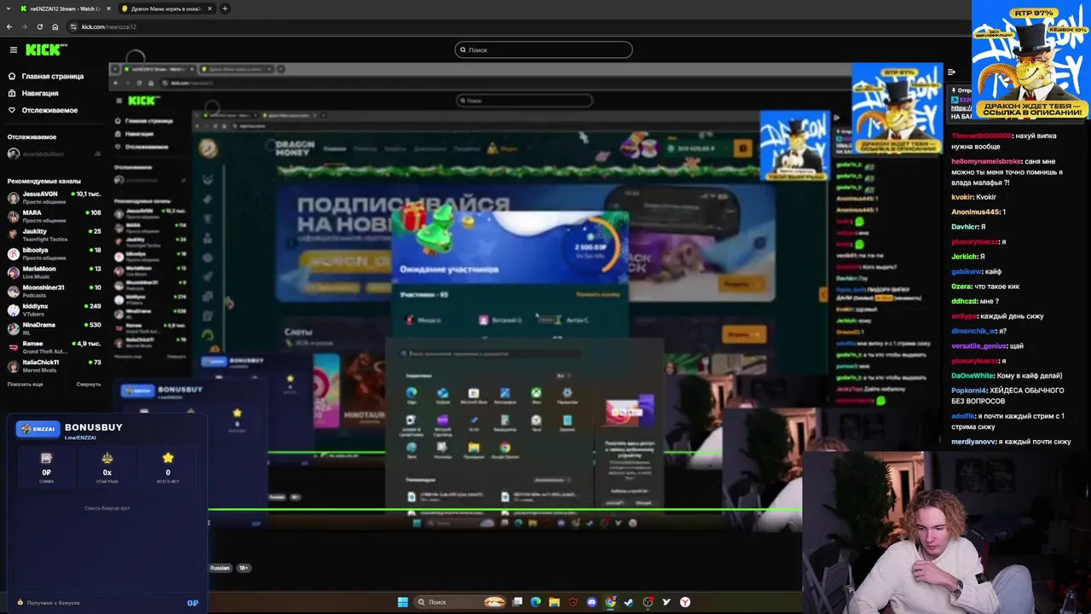Image resolution: width=1091 pixels, height=614 pixels.
Task: Click the streamer webcam video
Action: point(946,533)
